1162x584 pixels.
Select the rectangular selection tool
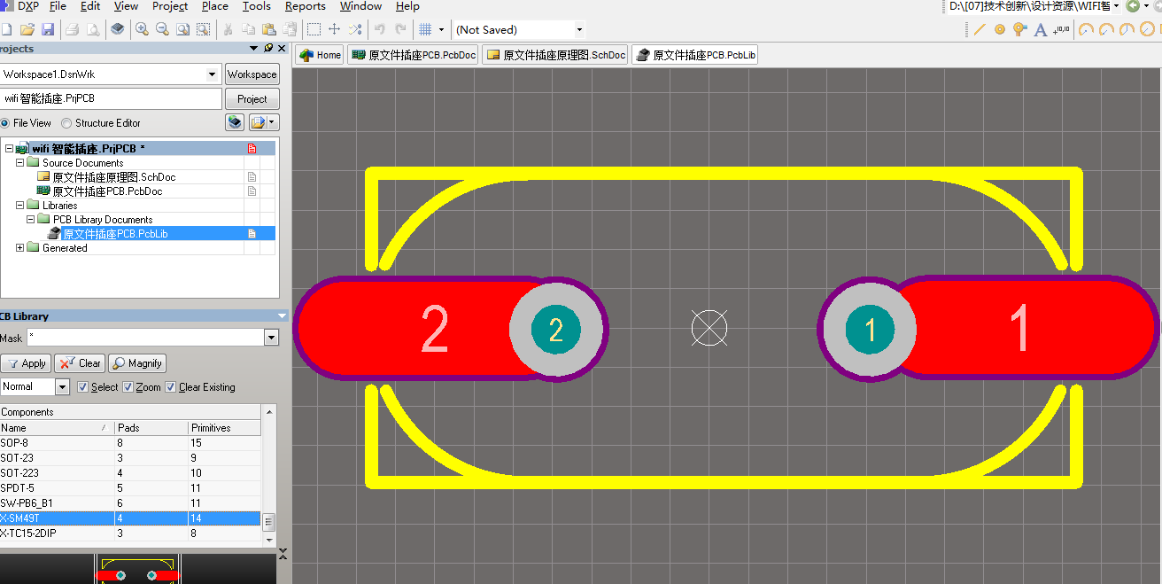click(x=314, y=29)
